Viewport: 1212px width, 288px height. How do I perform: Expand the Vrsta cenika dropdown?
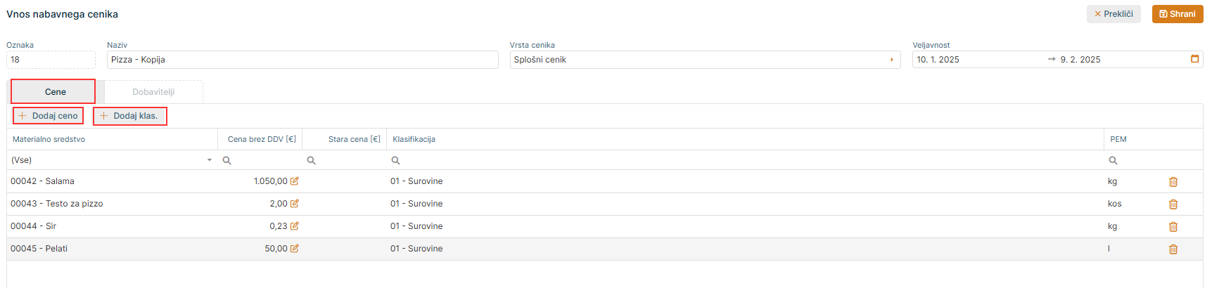pos(891,60)
